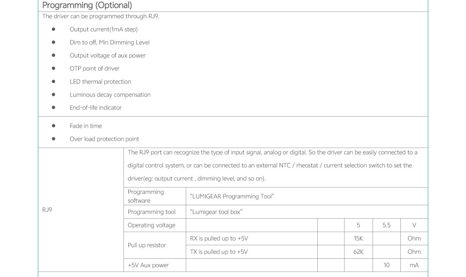The height and width of the screenshot is (277, 466).
Task: Click the "Lumigear tool box" cell
Action: click(216, 212)
